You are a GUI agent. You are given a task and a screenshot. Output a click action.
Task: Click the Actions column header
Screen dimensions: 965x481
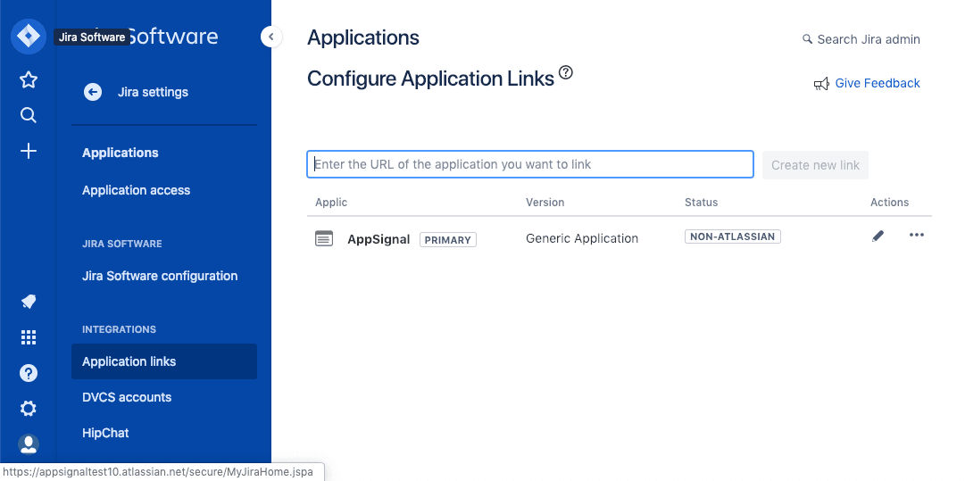click(889, 203)
